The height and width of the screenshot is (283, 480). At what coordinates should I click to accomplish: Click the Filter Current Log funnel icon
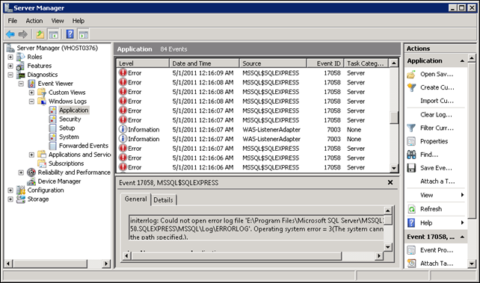point(411,128)
